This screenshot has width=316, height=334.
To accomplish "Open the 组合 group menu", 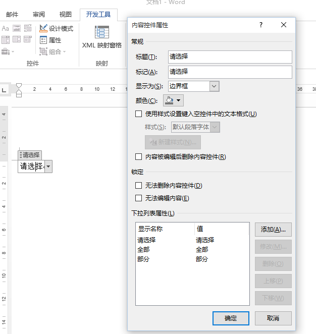I will [52, 51].
